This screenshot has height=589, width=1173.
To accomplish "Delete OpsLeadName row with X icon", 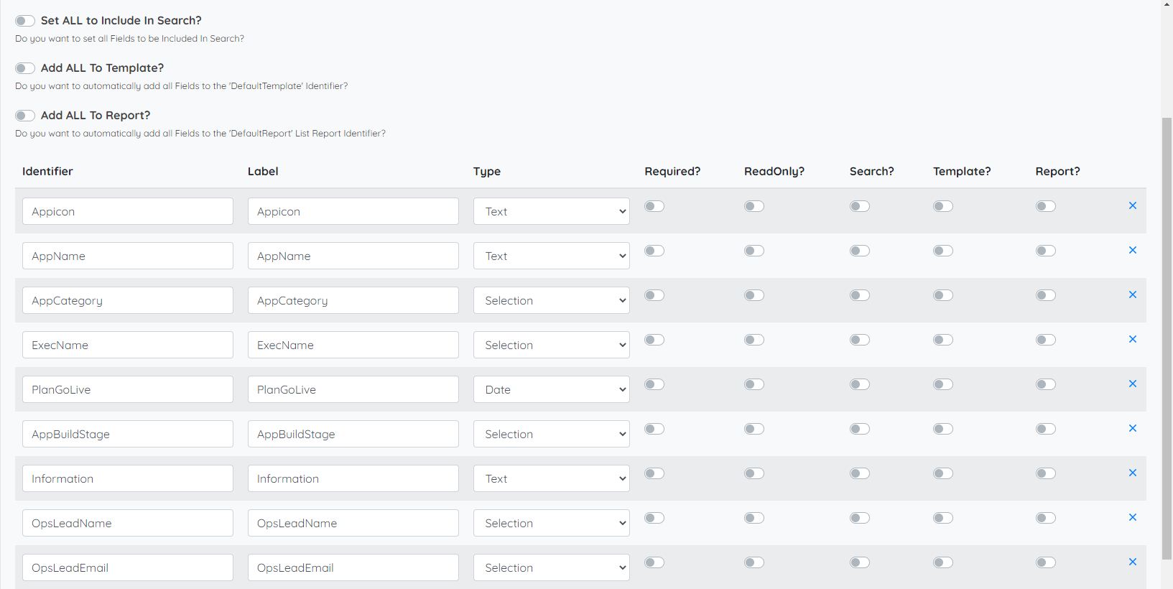I will click(x=1133, y=517).
